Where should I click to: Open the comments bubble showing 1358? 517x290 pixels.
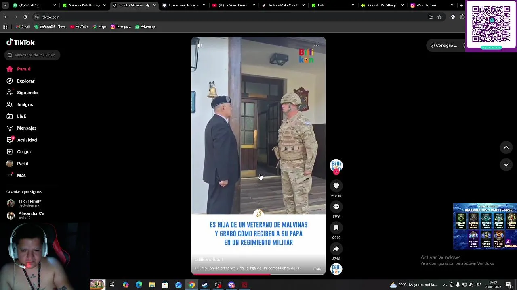[336, 207]
